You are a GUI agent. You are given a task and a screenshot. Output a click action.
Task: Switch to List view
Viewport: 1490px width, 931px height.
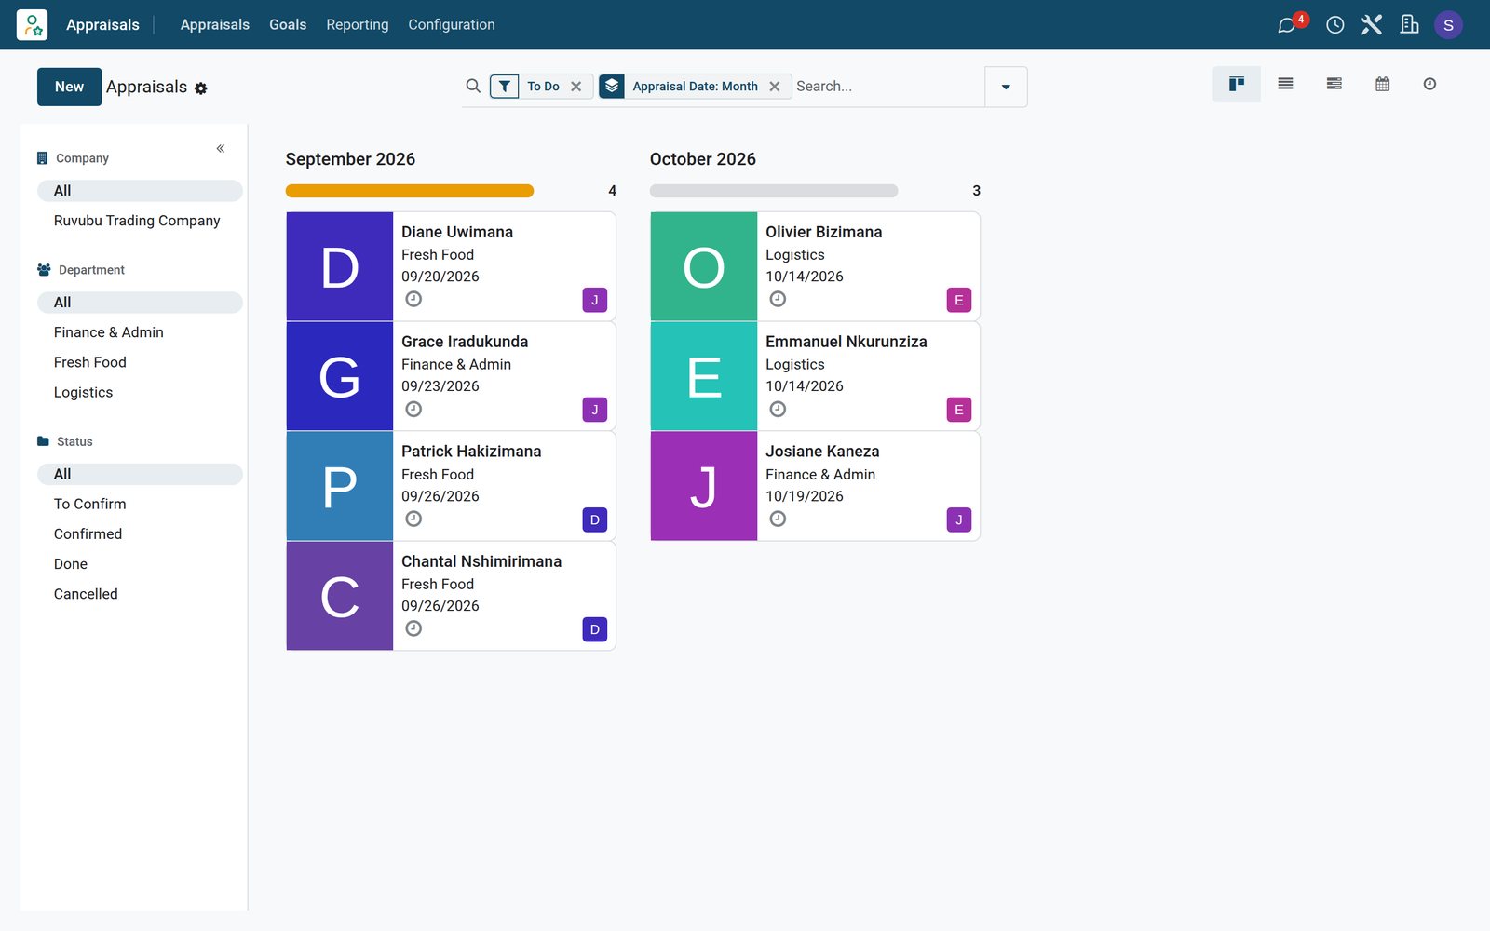point(1285,84)
